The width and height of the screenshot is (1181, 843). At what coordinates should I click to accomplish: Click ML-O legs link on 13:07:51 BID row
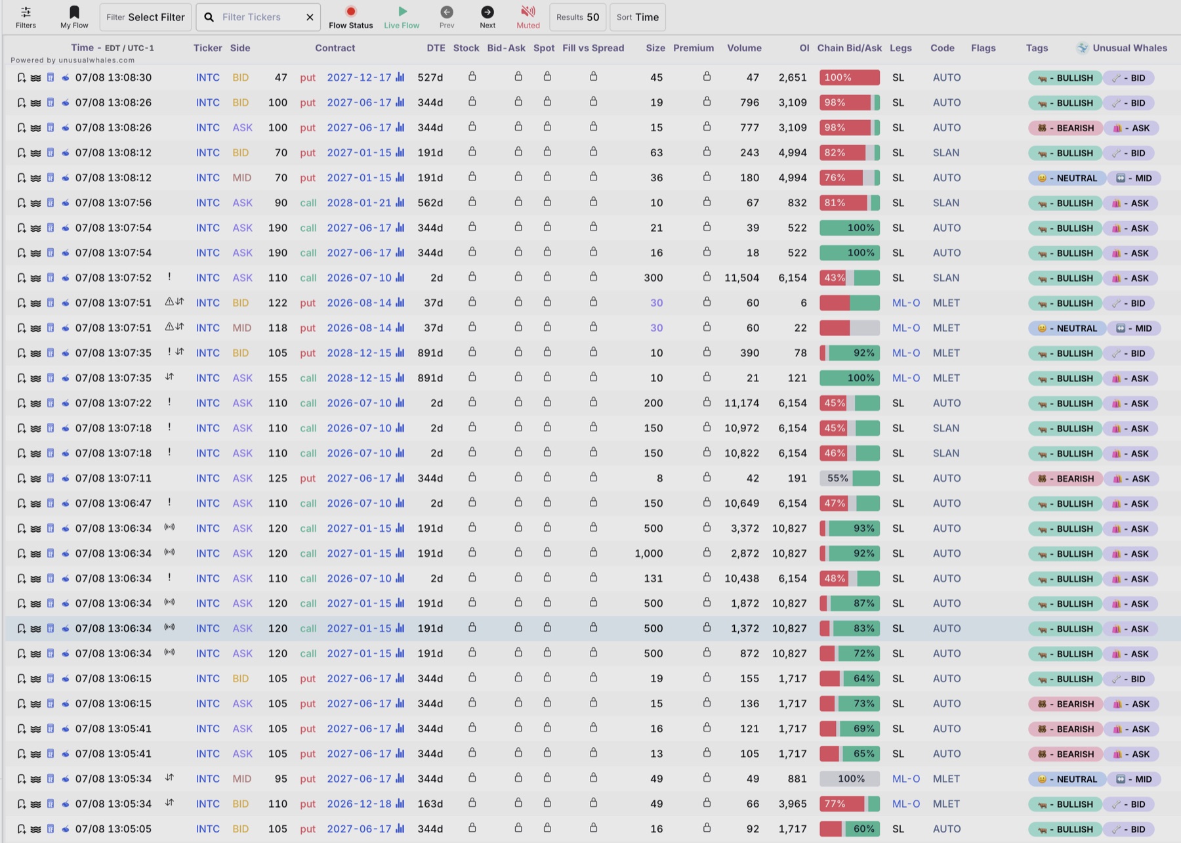(906, 303)
